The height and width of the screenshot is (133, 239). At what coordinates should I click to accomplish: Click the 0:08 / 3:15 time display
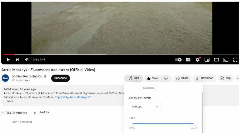pos(39,60)
